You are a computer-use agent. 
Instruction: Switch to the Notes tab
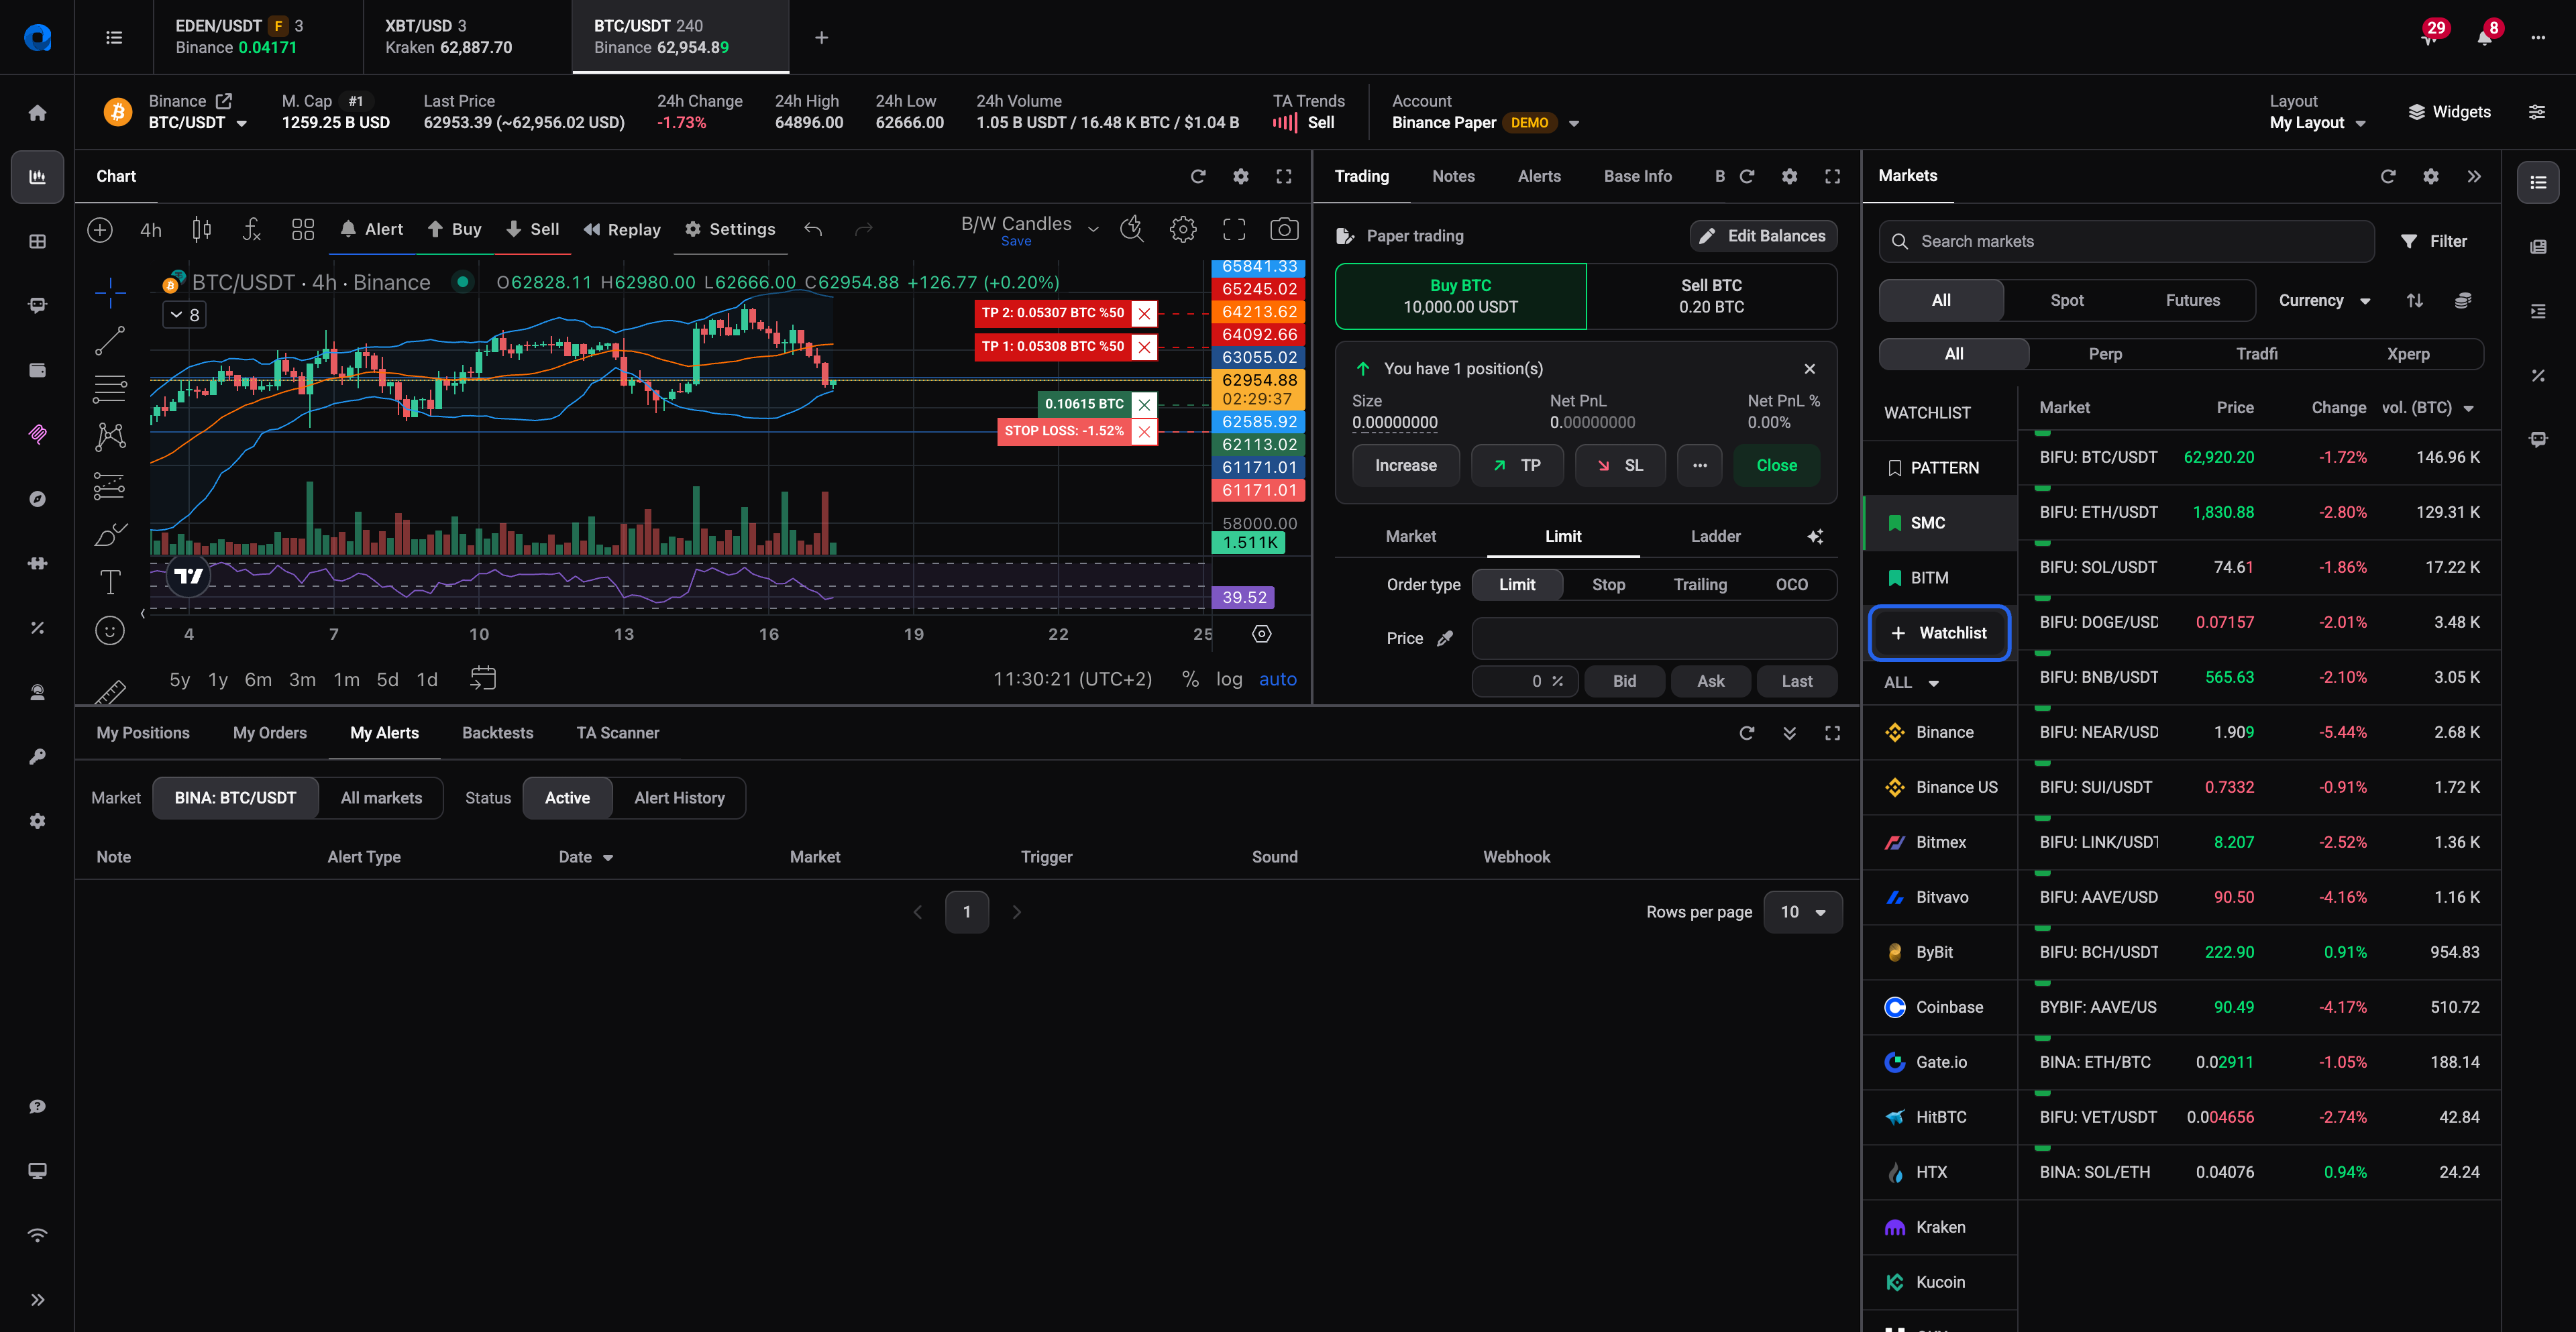click(x=1453, y=176)
